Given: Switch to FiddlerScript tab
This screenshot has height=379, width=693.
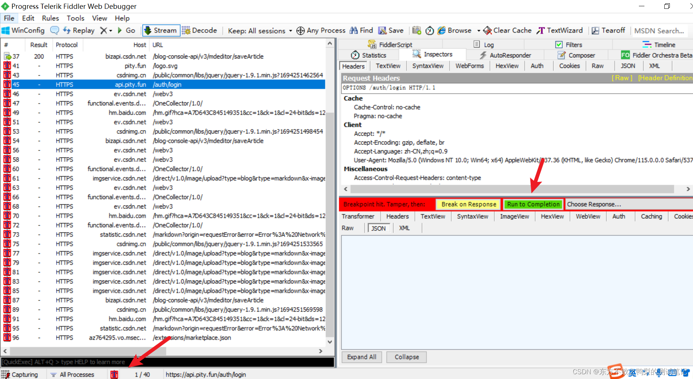Looking at the screenshot, I should pyautogui.click(x=390, y=44).
